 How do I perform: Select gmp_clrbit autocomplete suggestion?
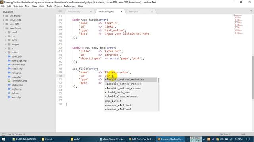coord(131,101)
